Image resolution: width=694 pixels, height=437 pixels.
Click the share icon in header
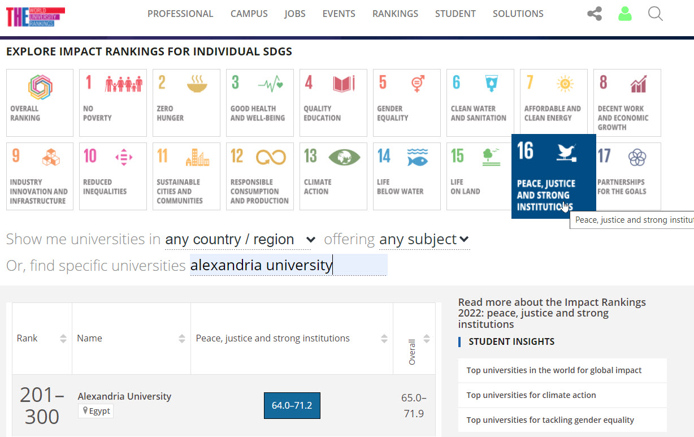(x=594, y=14)
